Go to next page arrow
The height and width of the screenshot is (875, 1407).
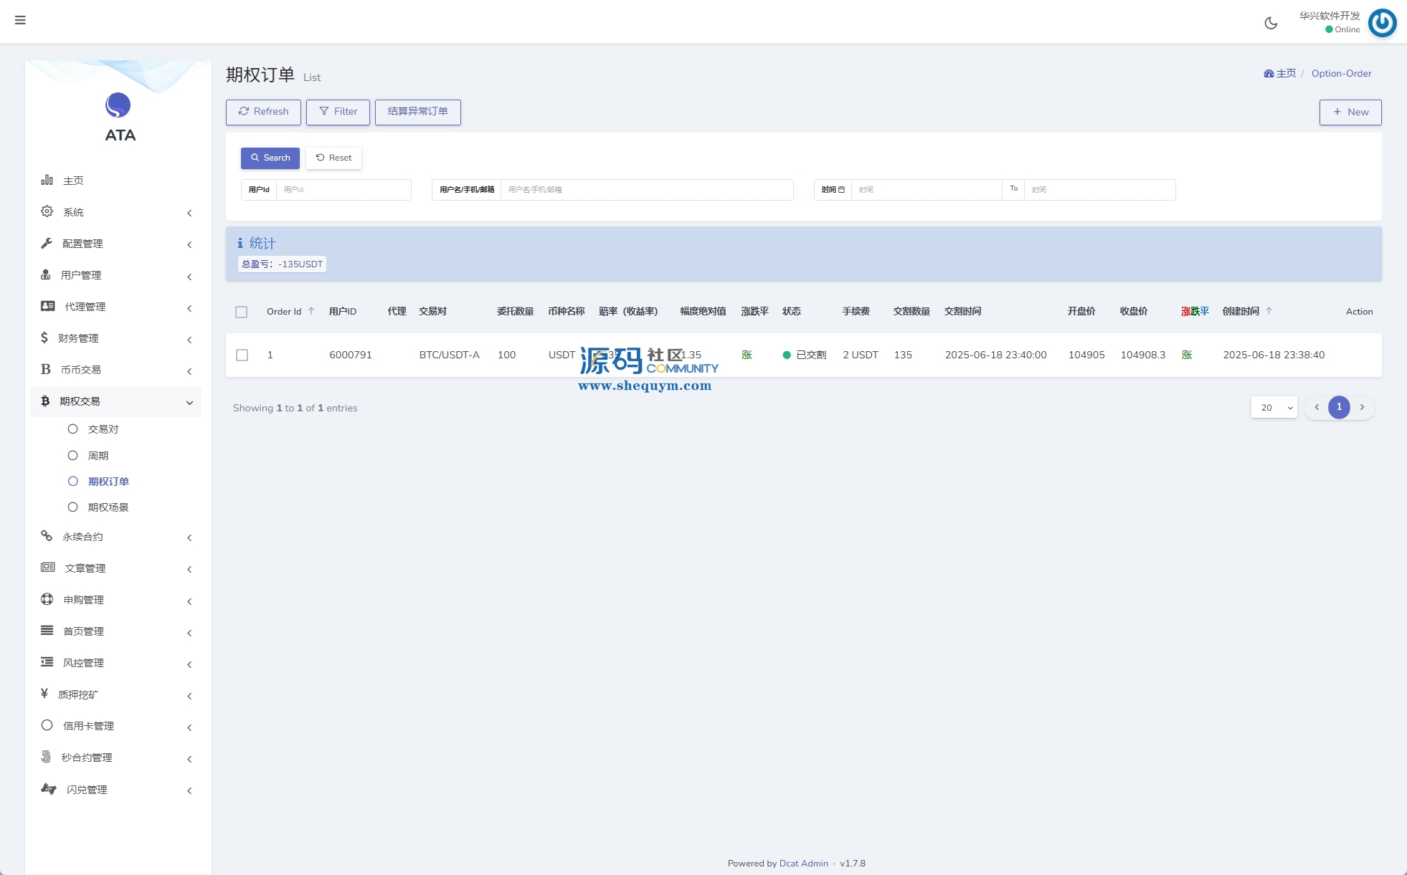pos(1362,407)
